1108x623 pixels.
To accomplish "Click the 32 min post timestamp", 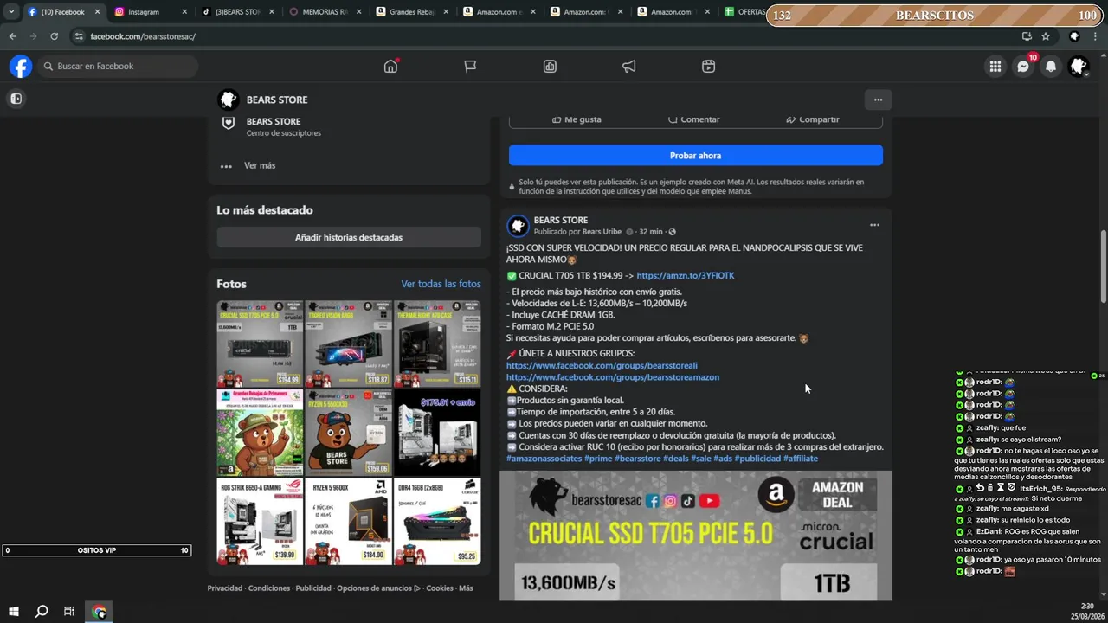I will pyautogui.click(x=651, y=232).
